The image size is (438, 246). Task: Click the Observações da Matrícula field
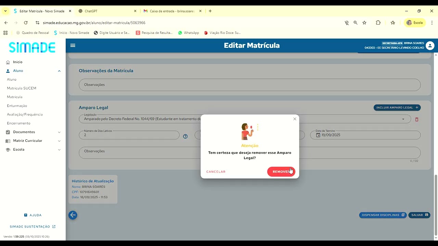tap(249, 85)
